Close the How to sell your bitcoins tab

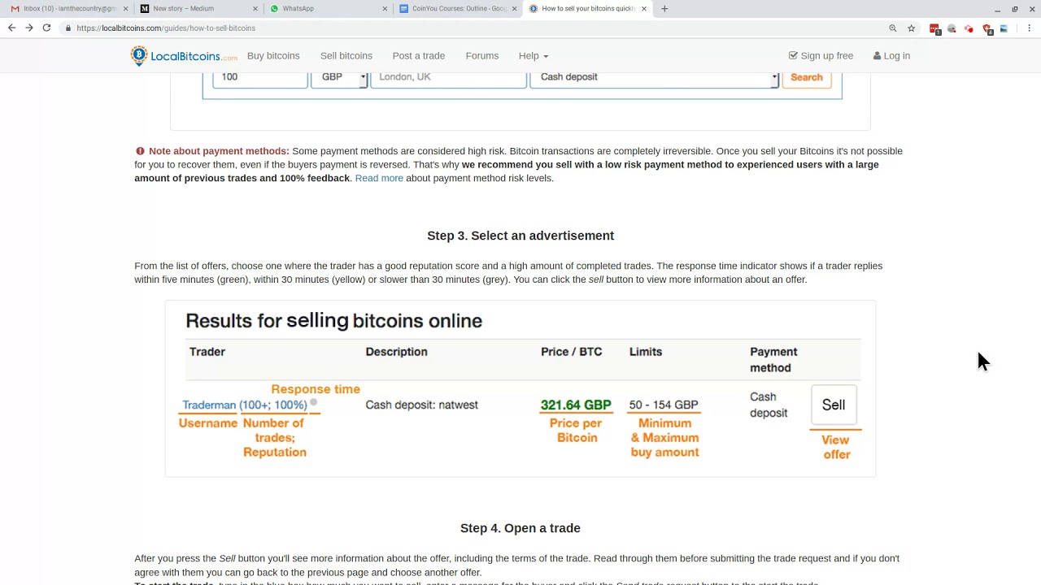coord(644,9)
